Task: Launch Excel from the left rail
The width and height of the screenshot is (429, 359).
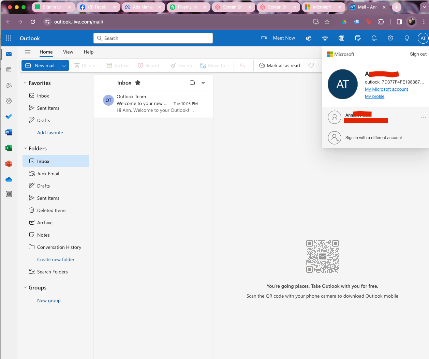Action: pyautogui.click(x=9, y=148)
